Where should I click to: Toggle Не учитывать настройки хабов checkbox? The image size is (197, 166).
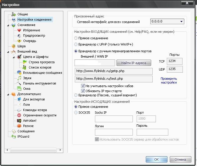click(x=83, y=86)
